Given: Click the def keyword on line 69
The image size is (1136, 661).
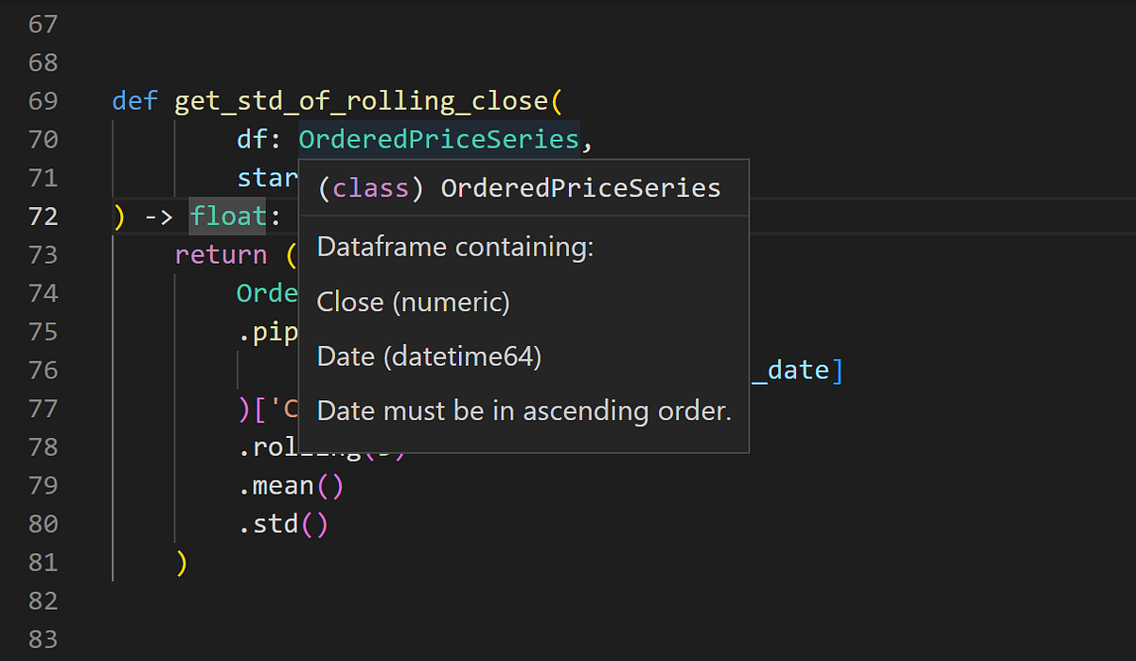Looking at the screenshot, I should click(x=133, y=100).
